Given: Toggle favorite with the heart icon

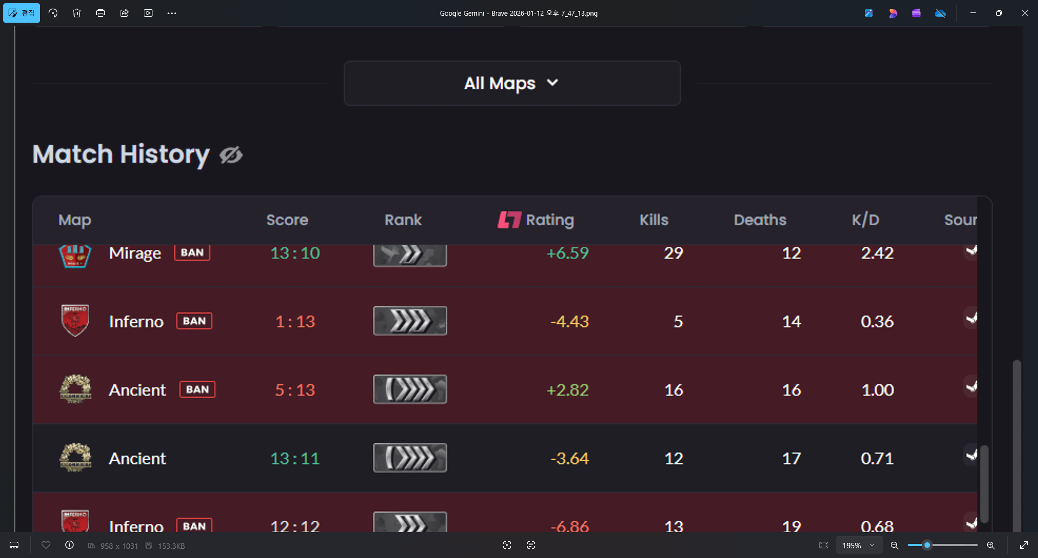Looking at the screenshot, I should pyautogui.click(x=46, y=545).
